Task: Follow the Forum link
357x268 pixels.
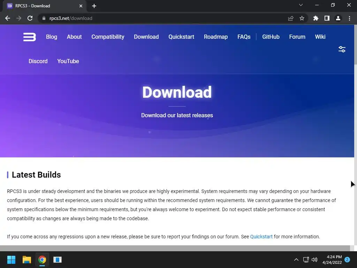Action: click(297, 37)
